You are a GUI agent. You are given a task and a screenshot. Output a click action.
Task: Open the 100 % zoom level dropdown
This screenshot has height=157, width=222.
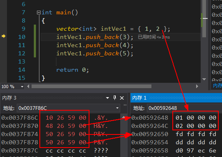22,86
